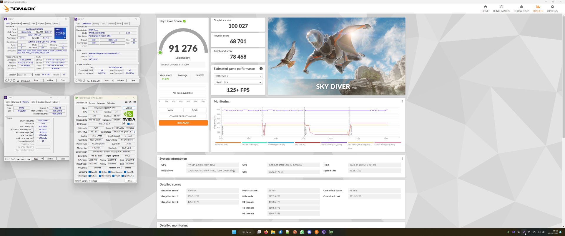The height and width of the screenshot is (236, 565).
Task: Toggle the DirectML checkbox in GPU-Z
Action: [125, 172]
